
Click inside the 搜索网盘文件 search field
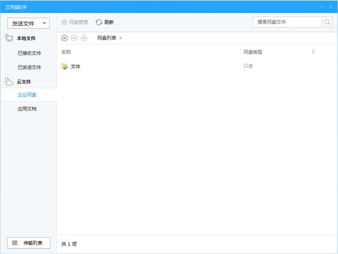coord(287,22)
